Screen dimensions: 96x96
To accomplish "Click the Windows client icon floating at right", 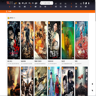I will tap(93, 84).
